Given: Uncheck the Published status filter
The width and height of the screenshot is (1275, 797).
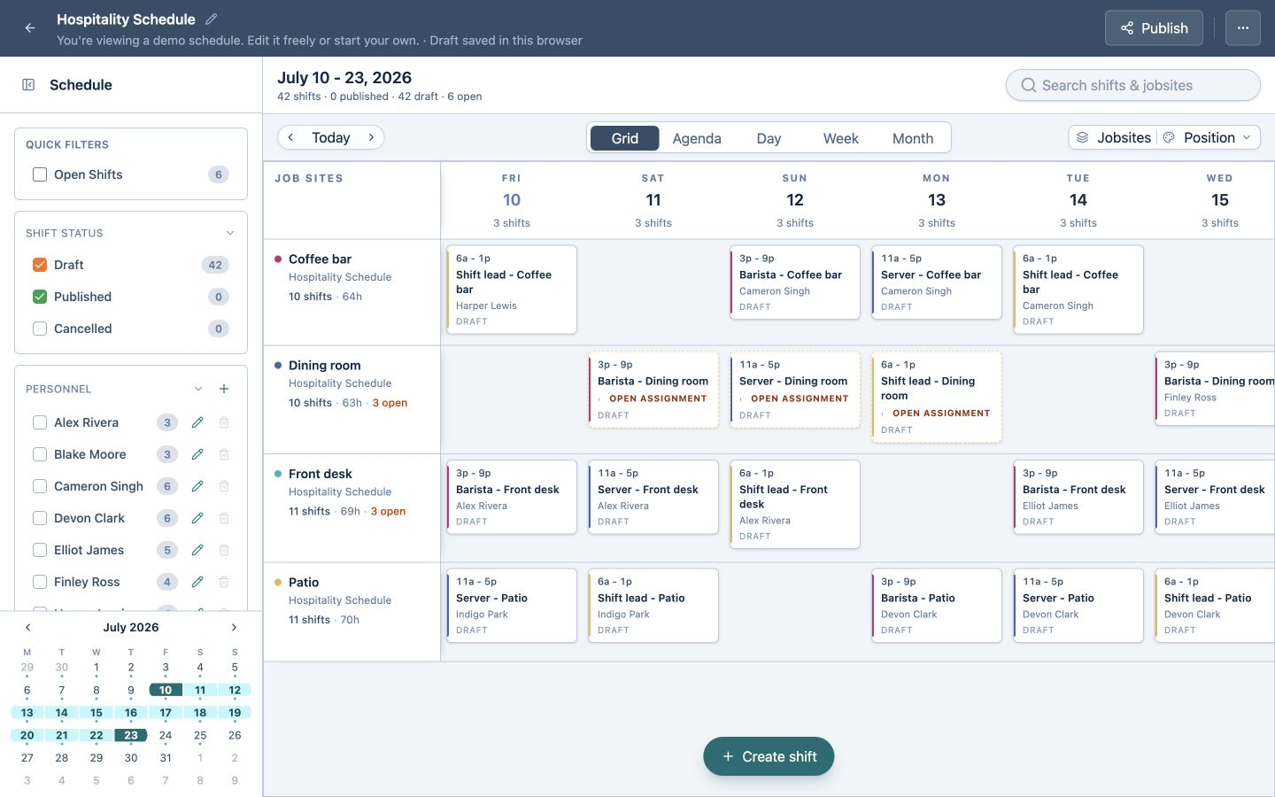Looking at the screenshot, I should coord(40,297).
